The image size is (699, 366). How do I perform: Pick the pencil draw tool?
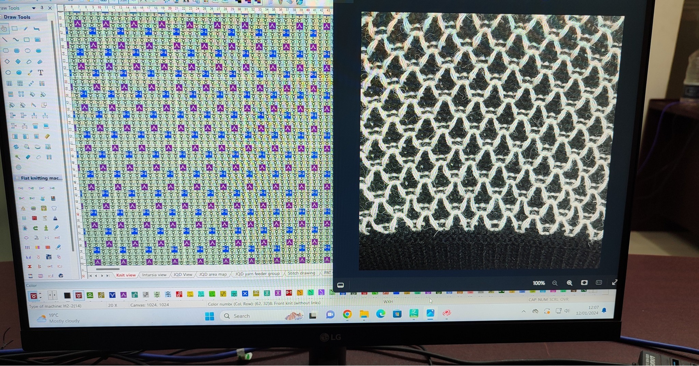click(26, 29)
